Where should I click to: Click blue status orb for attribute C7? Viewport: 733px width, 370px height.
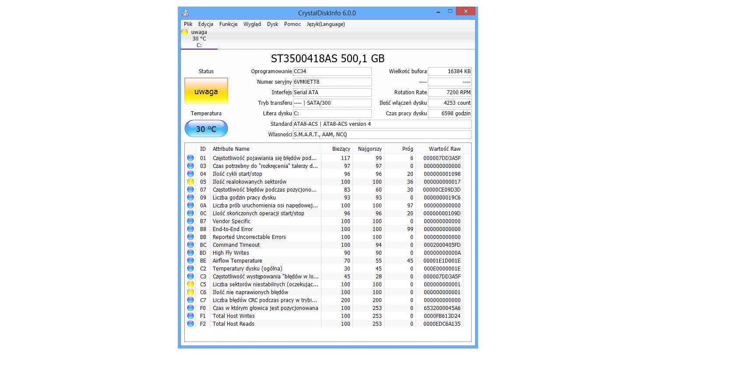(190, 300)
